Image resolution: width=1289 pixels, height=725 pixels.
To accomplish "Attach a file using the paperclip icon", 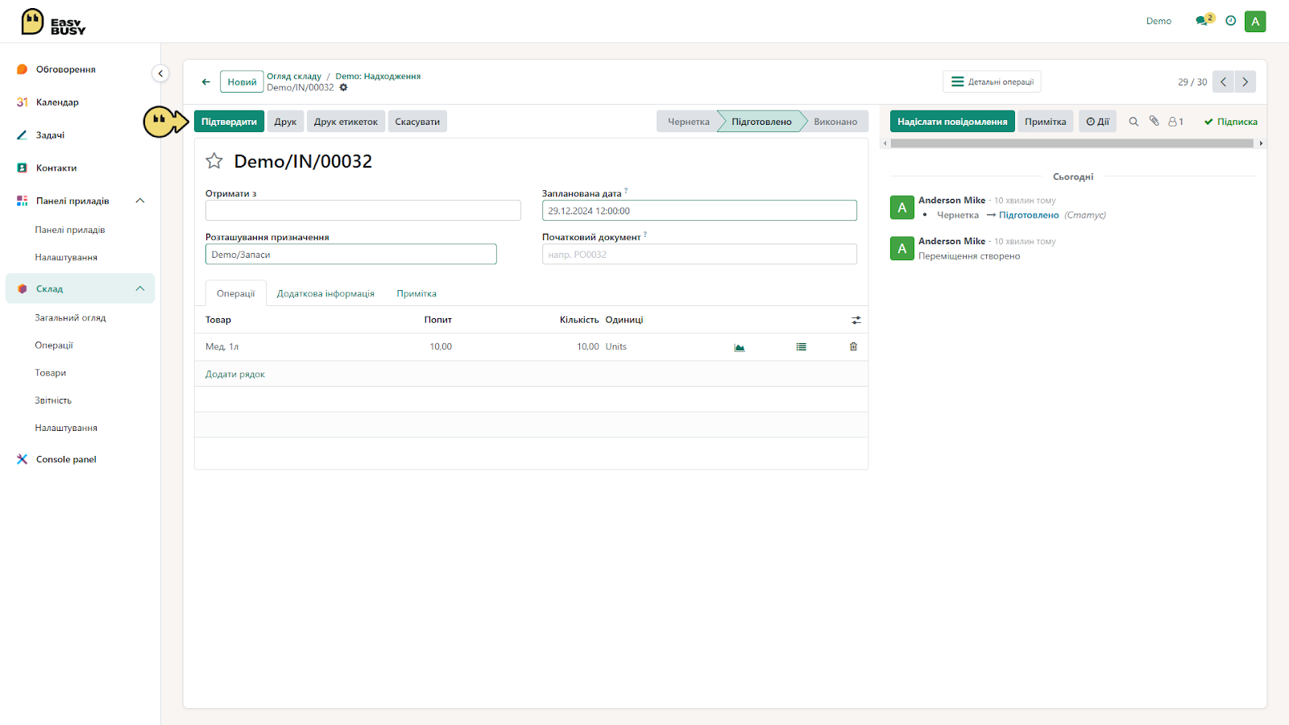I will click(1154, 121).
